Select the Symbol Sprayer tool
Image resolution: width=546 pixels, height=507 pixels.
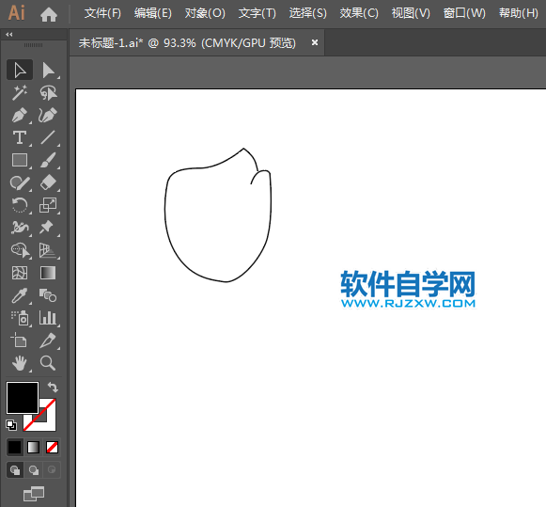pos(20,318)
